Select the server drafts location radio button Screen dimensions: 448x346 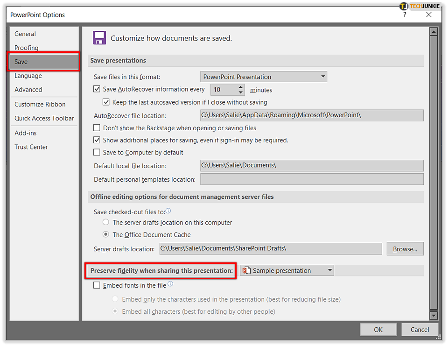[106, 223]
